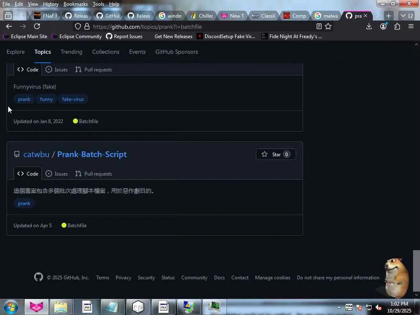Image resolution: width=420 pixels, height=315 pixels.
Task: Go back to the previous page
Action: pyautogui.click(x=9, y=26)
